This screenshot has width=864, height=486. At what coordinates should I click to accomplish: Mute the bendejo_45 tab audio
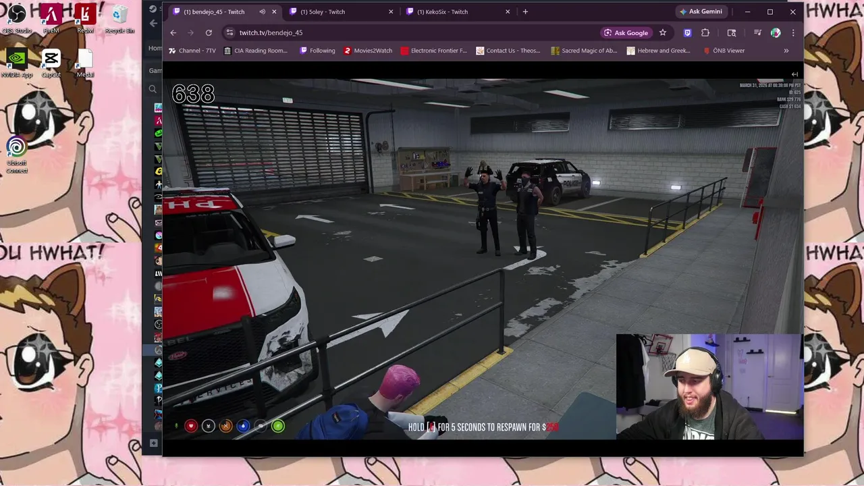262,11
